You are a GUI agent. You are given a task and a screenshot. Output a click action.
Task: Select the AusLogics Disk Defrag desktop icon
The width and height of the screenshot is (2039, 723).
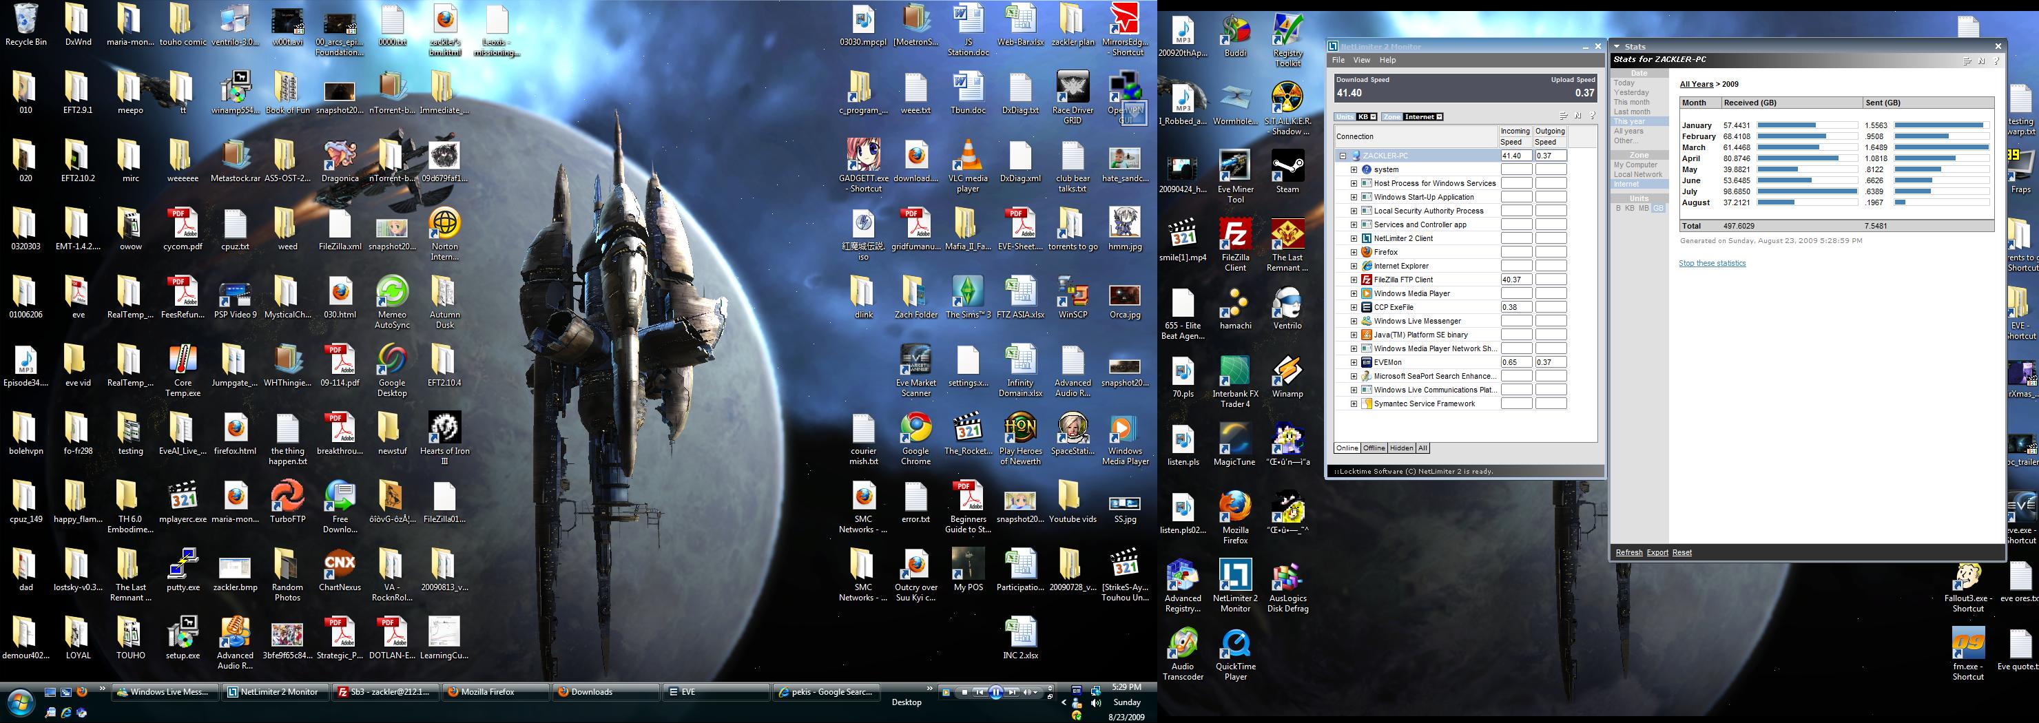pos(1287,587)
